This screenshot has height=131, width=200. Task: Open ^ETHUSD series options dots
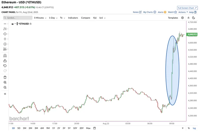15,24
